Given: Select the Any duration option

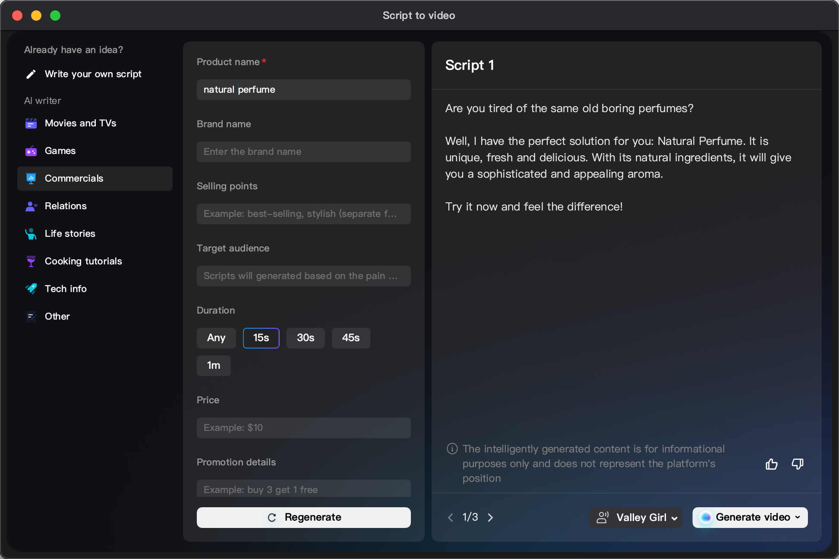Looking at the screenshot, I should (216, 338).
